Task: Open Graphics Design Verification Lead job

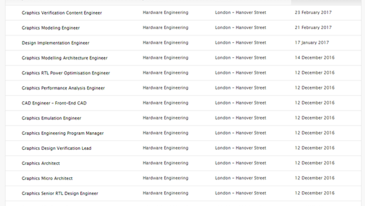Action: click(56, 148)
